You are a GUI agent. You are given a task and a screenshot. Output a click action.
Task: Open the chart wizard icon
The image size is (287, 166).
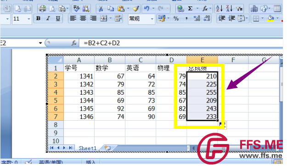point(254,8)
